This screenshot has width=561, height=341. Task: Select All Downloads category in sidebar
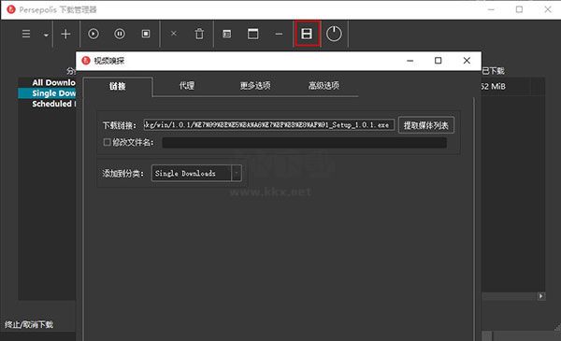(53, 82)
